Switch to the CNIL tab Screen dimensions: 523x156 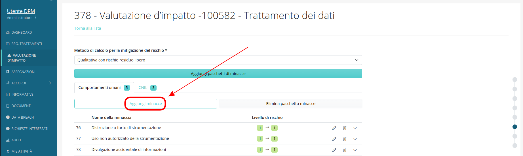(x=147, y=87)
